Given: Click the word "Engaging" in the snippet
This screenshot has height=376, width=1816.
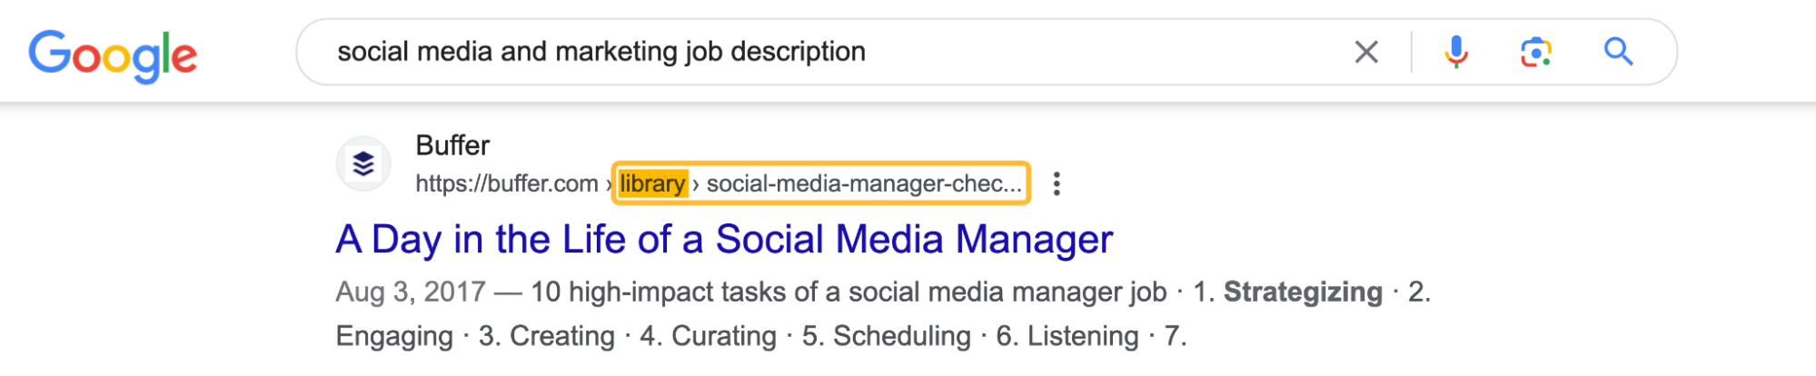Looking at the screenshot, I should pyautogui.click(x=394, y=337).
